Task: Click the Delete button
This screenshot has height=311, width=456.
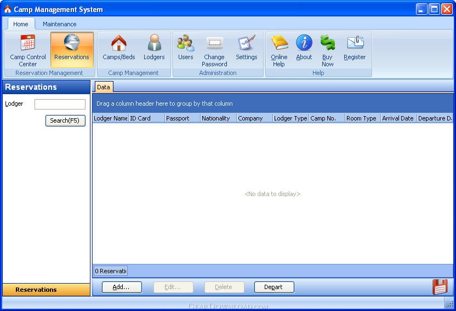Action: pyautogui.click(x=224, y=287)
